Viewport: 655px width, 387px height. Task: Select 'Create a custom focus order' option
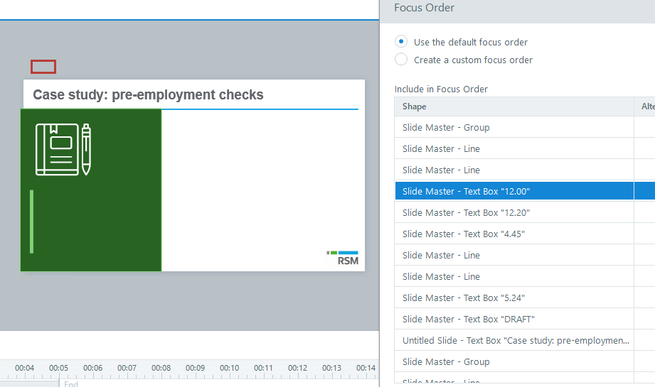tap(401, 60)
